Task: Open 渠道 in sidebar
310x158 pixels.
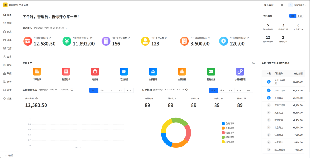Action: point(7,90)
